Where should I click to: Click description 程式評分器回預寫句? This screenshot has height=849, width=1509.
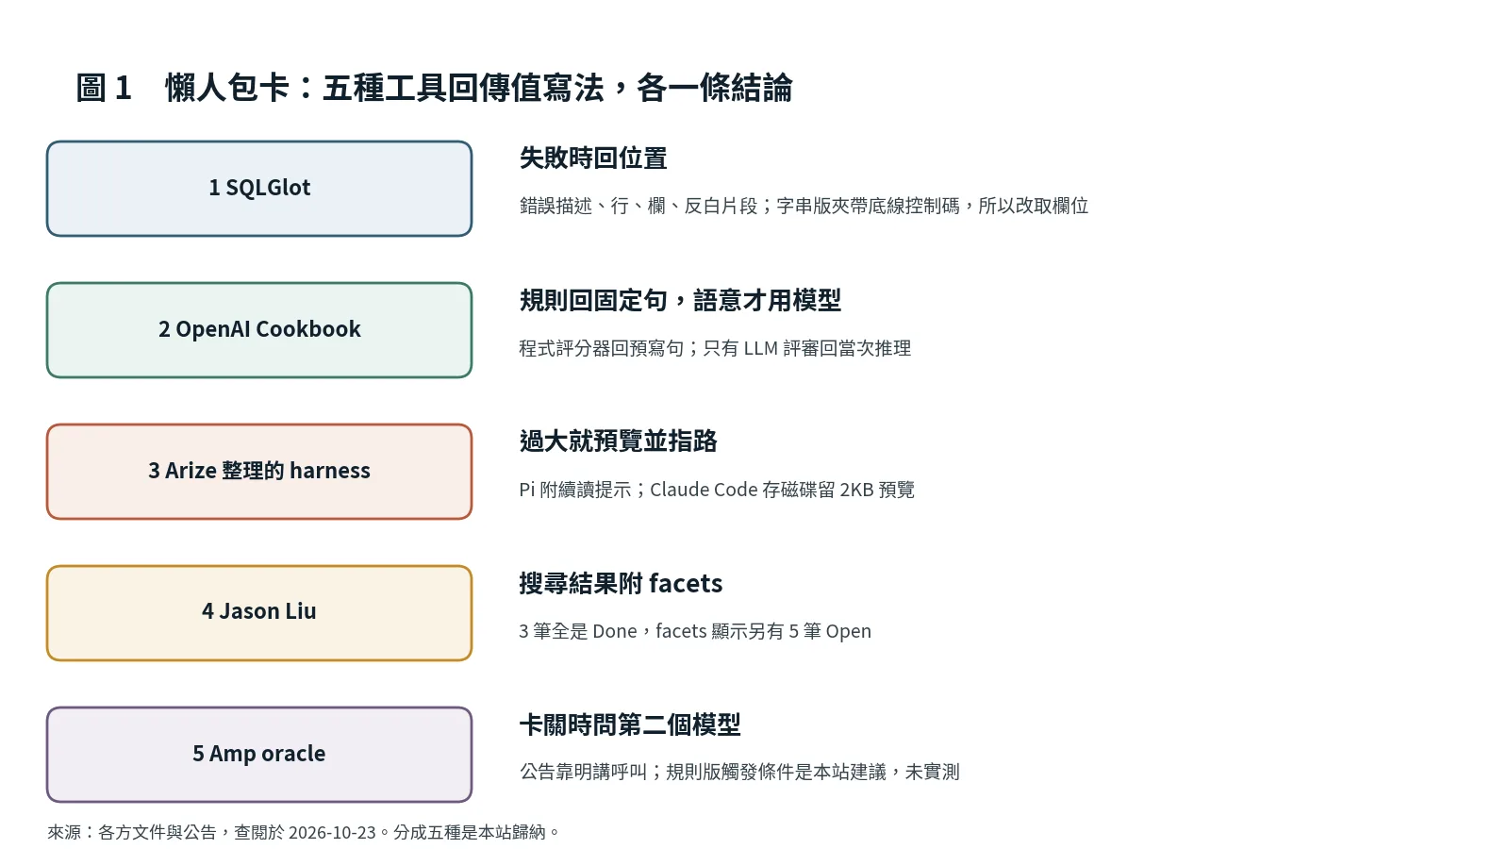tap(715, 348)
